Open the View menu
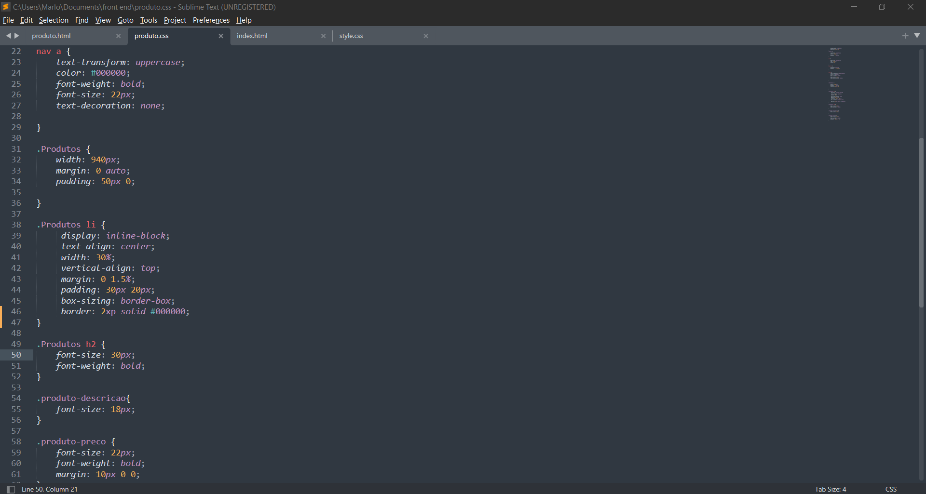This screenshot has height=494, width=926. (x=103, y=20)
